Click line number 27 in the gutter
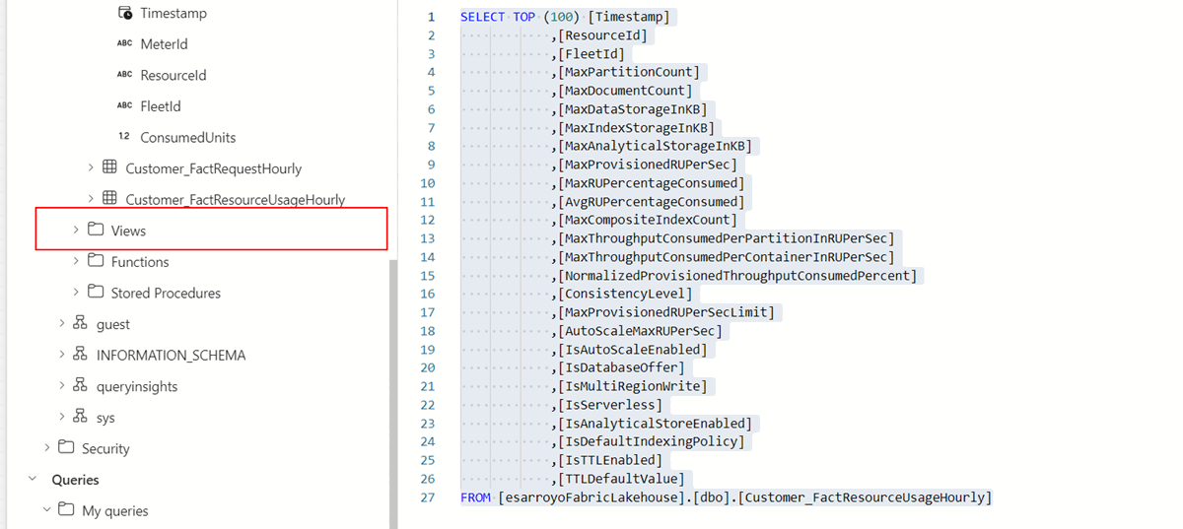The height and width of the screenshot is (529, 1183). (x=427, y=497)
